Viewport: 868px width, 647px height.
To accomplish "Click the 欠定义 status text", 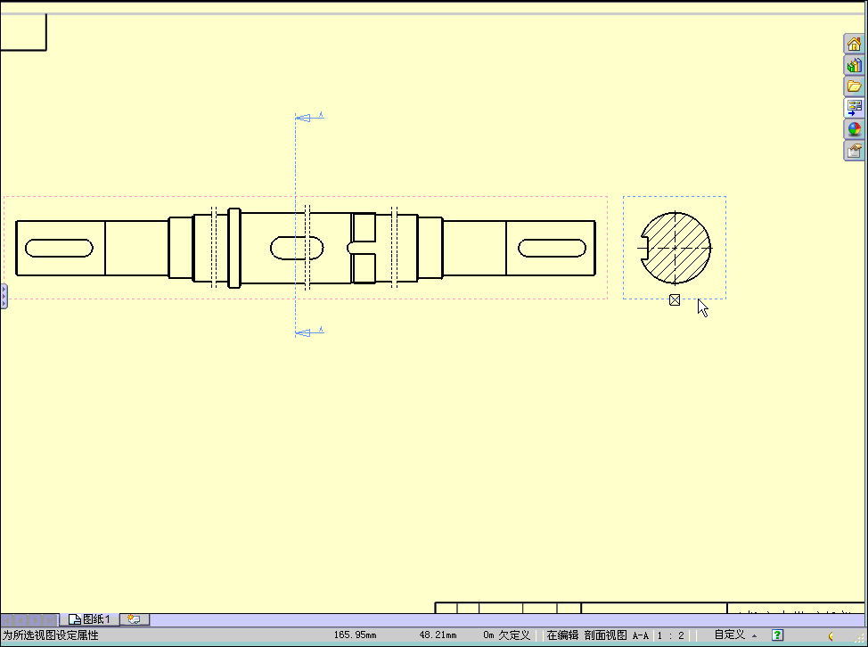I will coord(513,635).
